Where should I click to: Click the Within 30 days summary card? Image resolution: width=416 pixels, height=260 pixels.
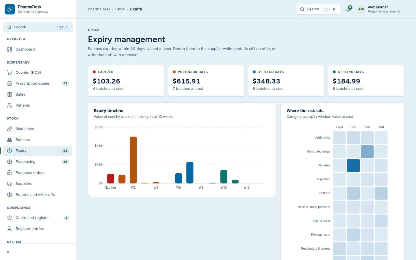206,81
